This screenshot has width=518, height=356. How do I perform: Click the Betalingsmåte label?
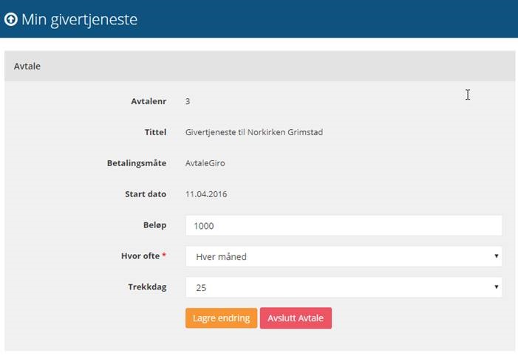137,163
